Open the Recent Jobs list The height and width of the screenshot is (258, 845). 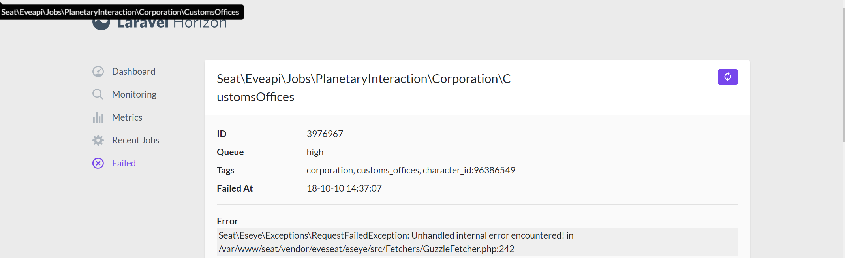tap(136, 140)
